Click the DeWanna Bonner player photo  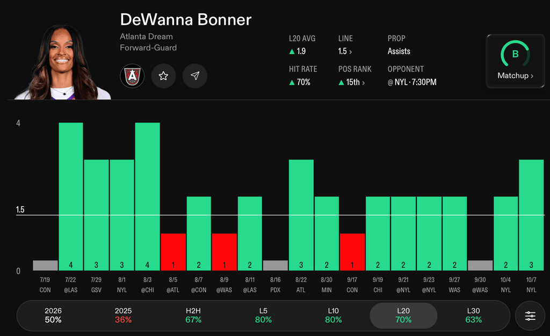(x=62, y=62)
